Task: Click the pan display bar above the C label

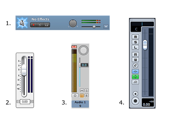Action: tap(142, 24)
